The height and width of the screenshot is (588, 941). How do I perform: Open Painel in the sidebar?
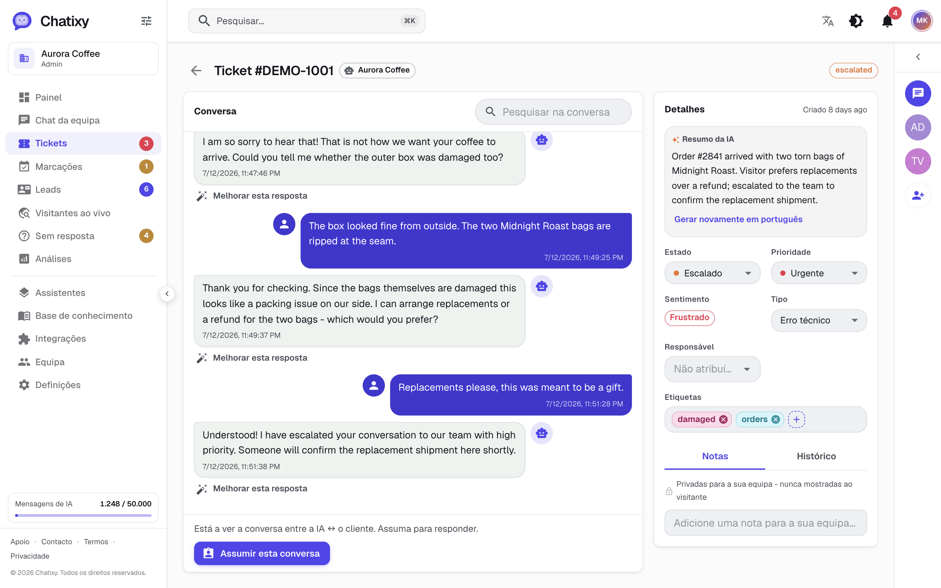(x=83, y=97)
